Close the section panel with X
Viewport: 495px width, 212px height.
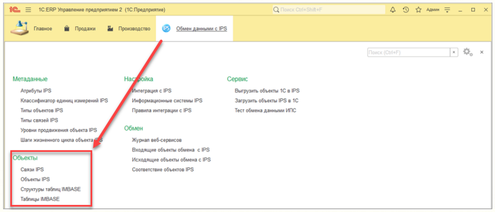pyautogui.click(x=482, y=52)
